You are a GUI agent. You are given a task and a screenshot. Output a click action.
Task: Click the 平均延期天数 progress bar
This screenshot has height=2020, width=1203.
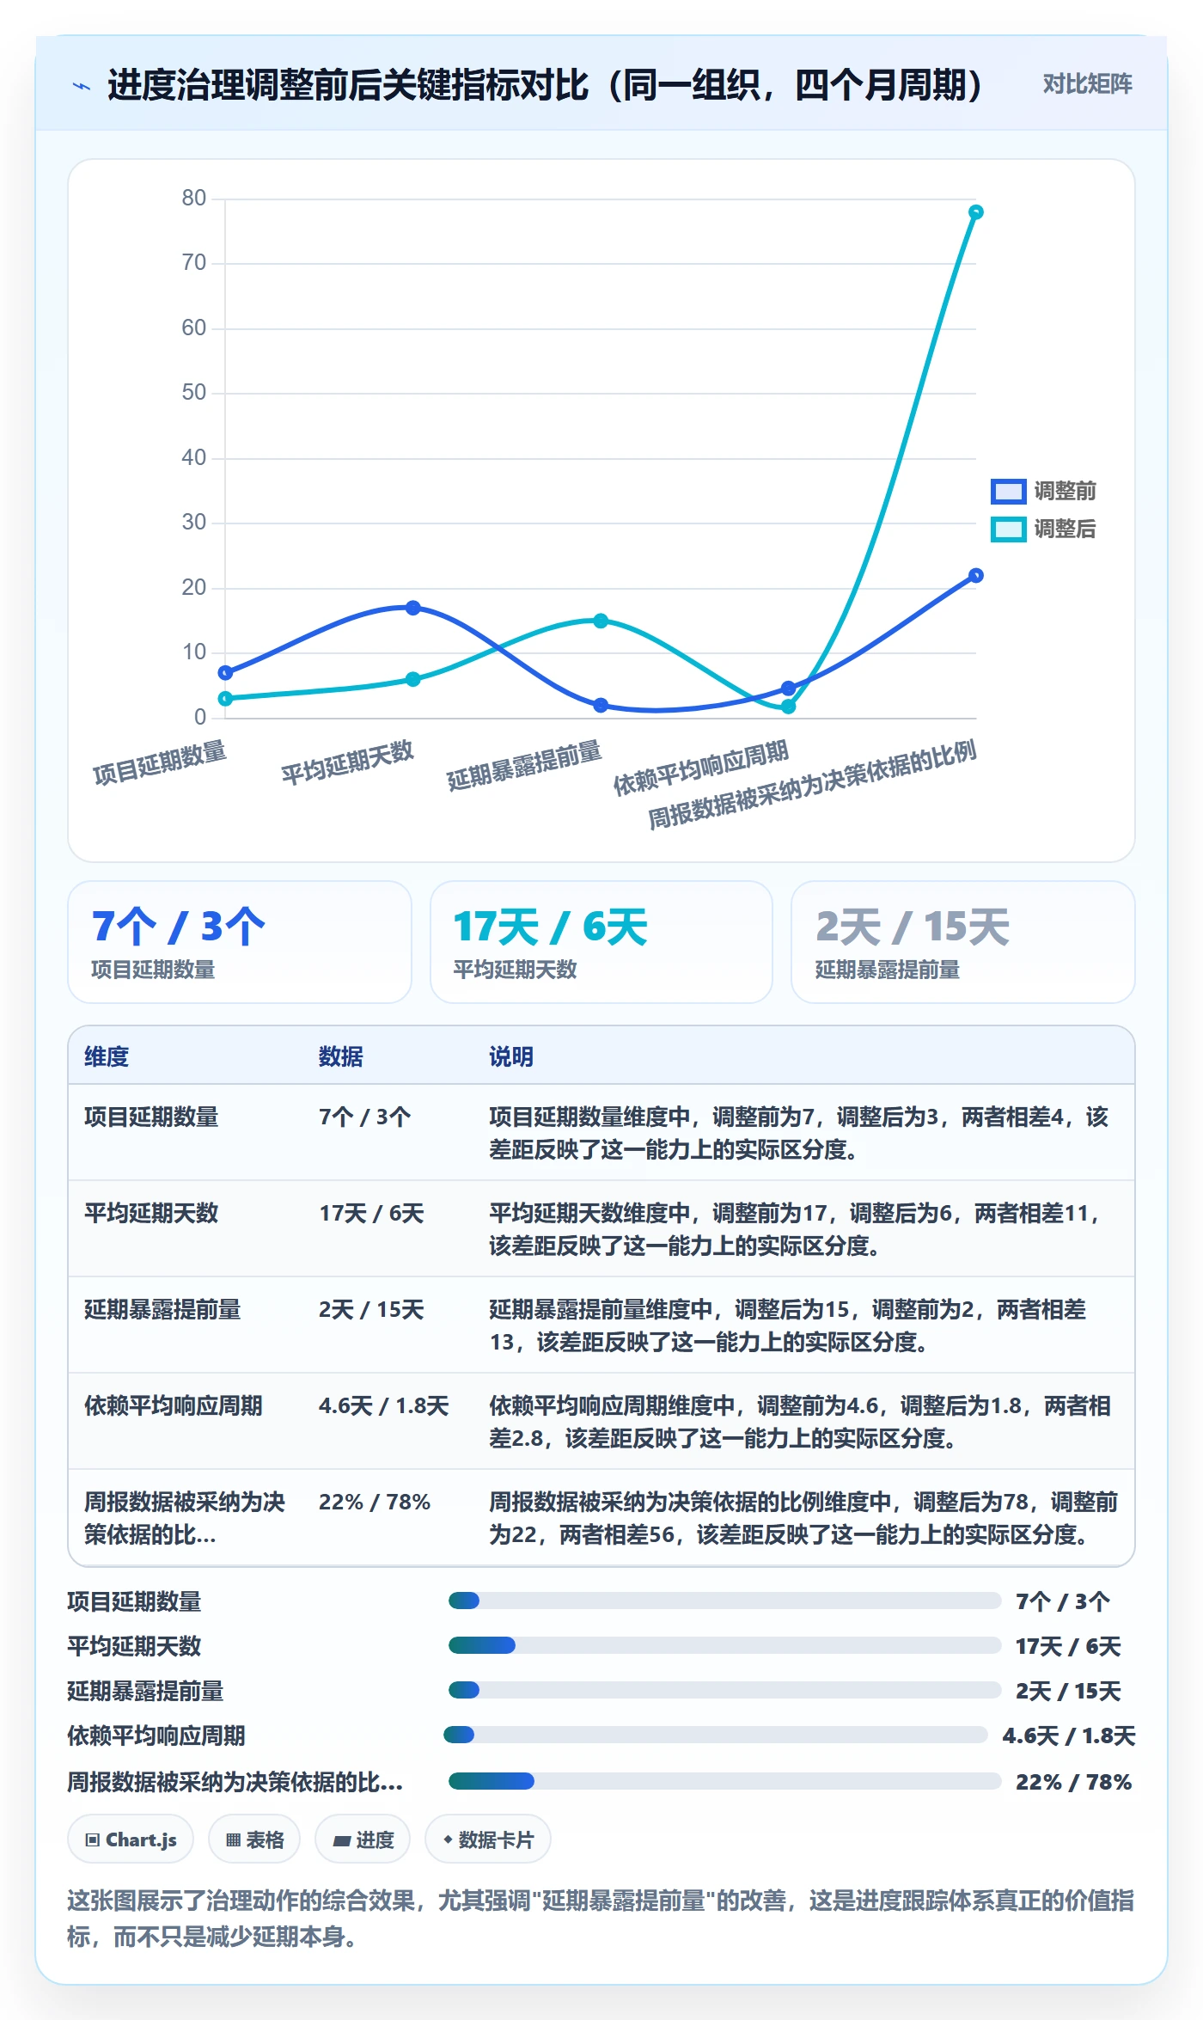(x=724, y=1645)
